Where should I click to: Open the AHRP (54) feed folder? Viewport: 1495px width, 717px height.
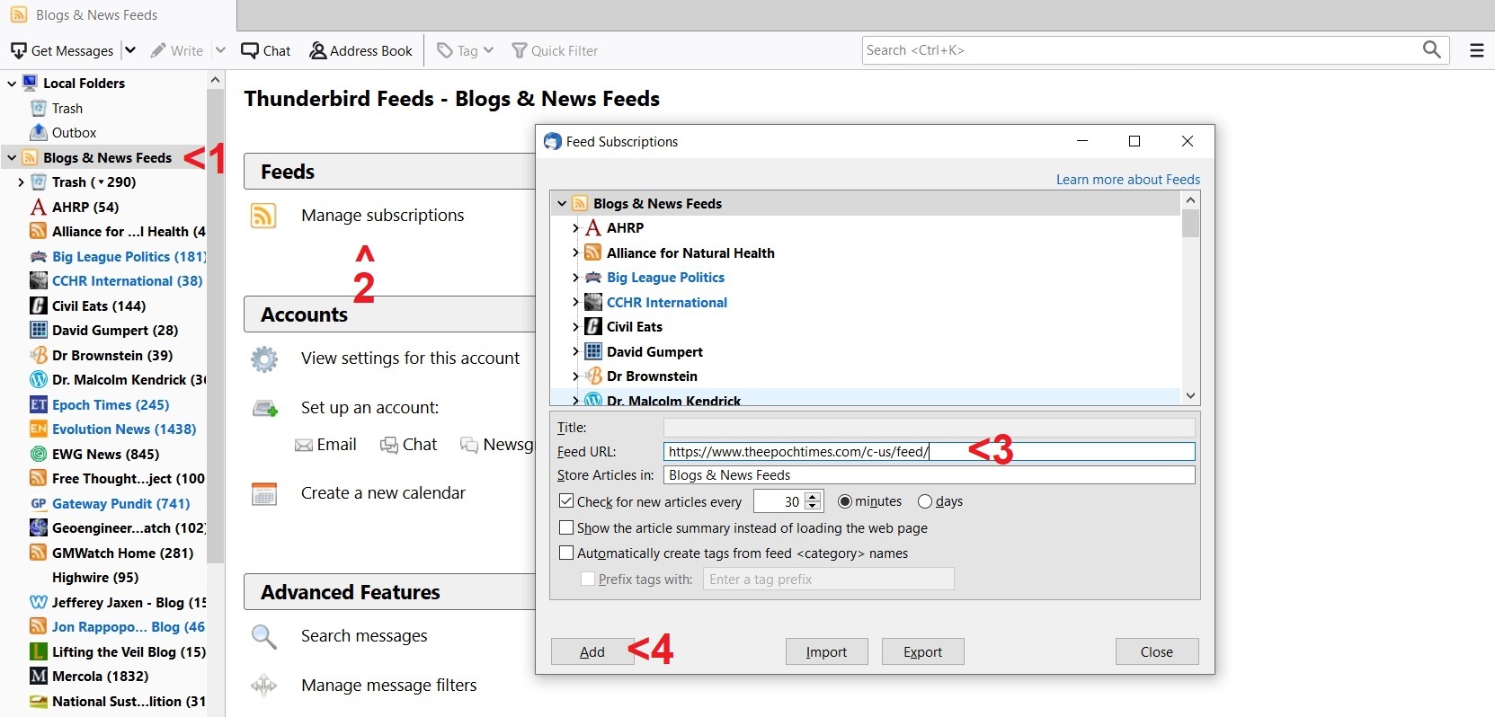(x=85, y=207)
